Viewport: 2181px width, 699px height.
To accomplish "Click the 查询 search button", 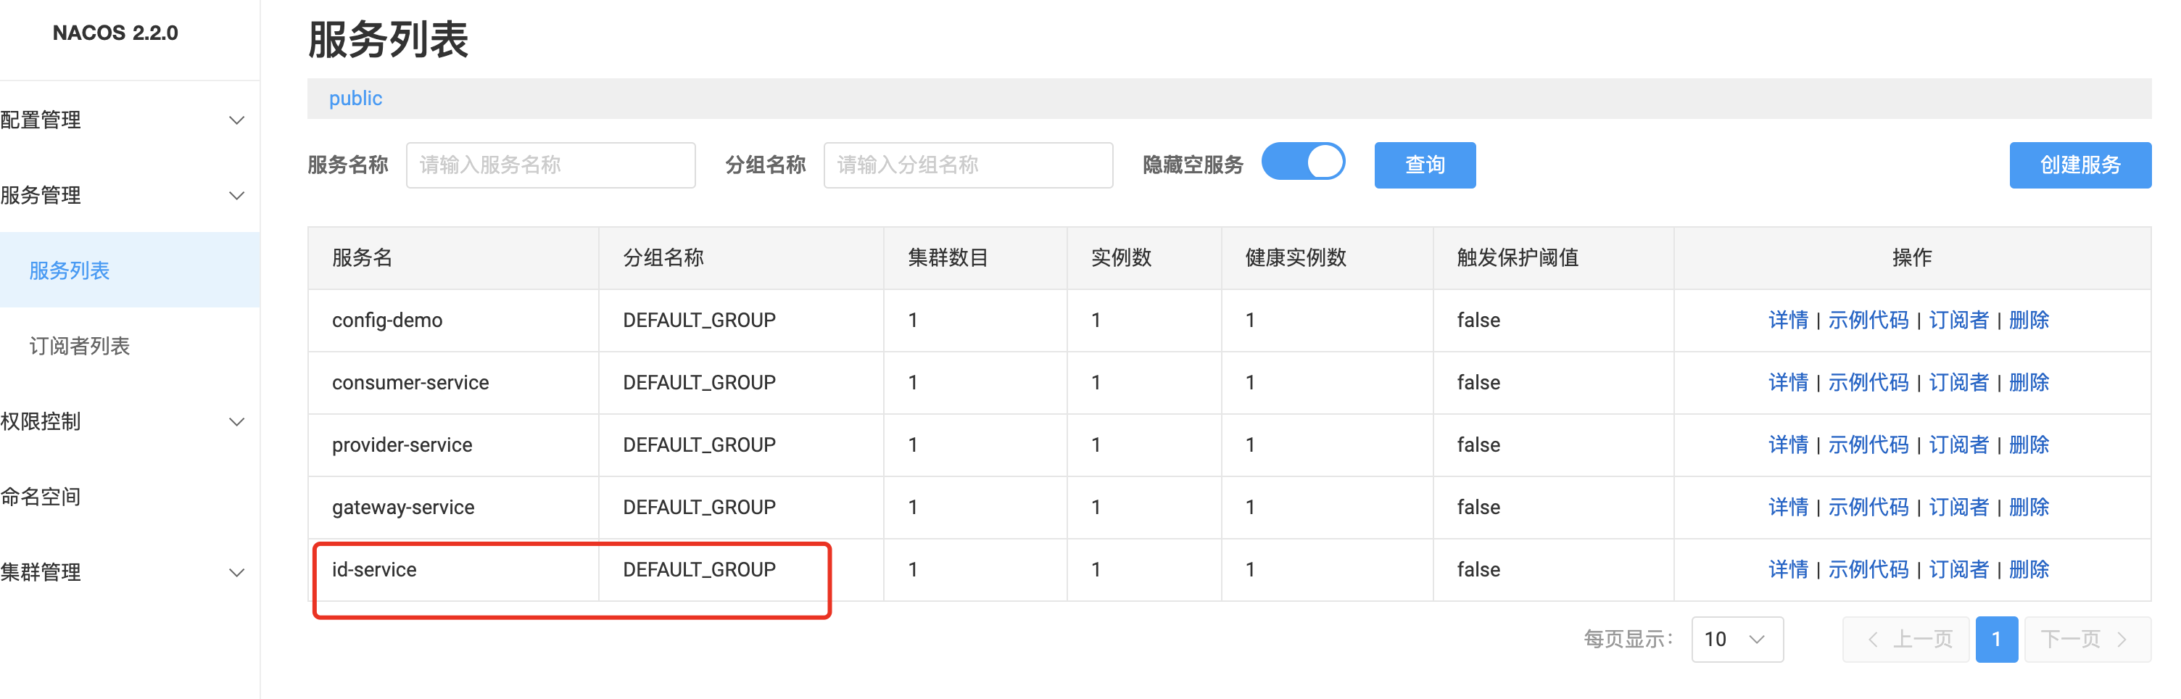I will pos(1425,165).
